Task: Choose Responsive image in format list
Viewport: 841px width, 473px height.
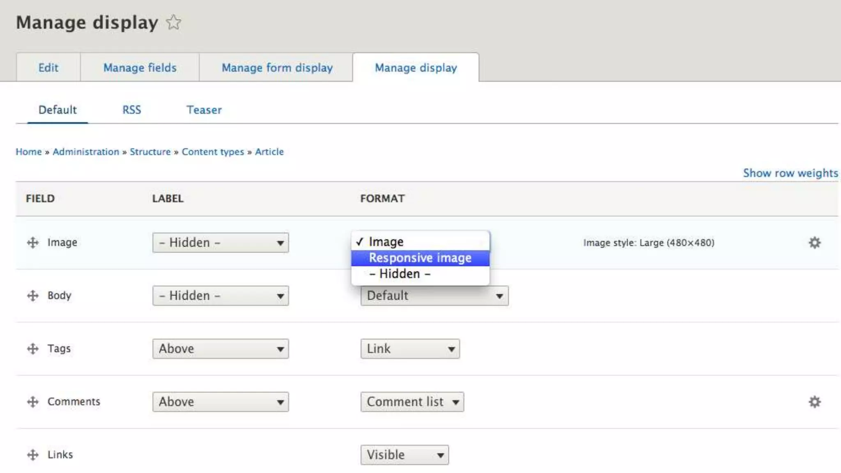Action: (420, 258)
